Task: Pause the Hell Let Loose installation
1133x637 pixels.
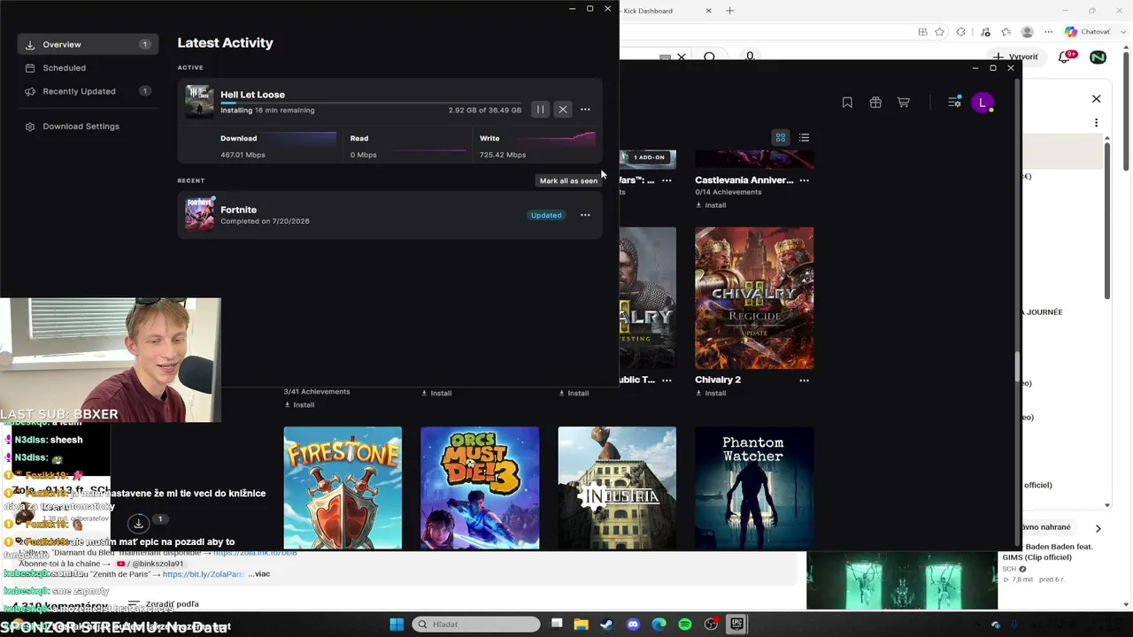Action: pyautogui.click(x=540, y=110)
